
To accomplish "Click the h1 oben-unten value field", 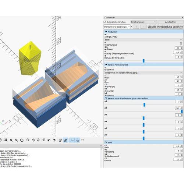I will click(x=179, y=90).
